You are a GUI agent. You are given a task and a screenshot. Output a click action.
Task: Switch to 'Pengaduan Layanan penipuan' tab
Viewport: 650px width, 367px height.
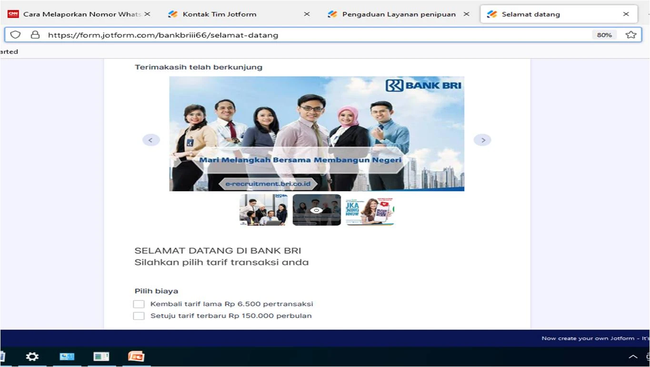pyautogui.click(x=398, y=14)
